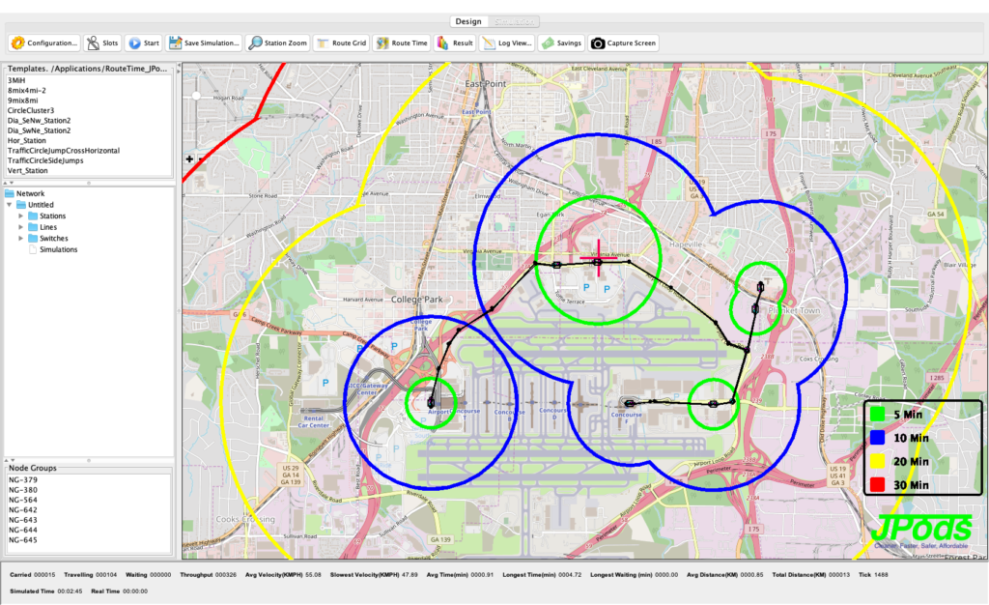Collapse the Untitled network node

point(10,205)
